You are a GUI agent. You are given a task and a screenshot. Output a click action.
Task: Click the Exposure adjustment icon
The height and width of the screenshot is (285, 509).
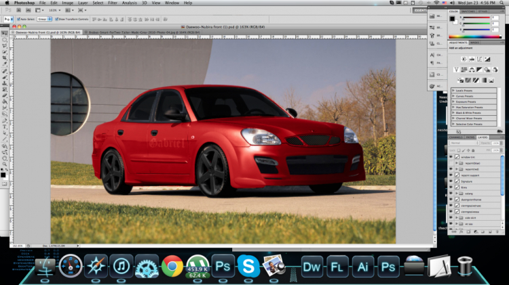click(487, 59)
